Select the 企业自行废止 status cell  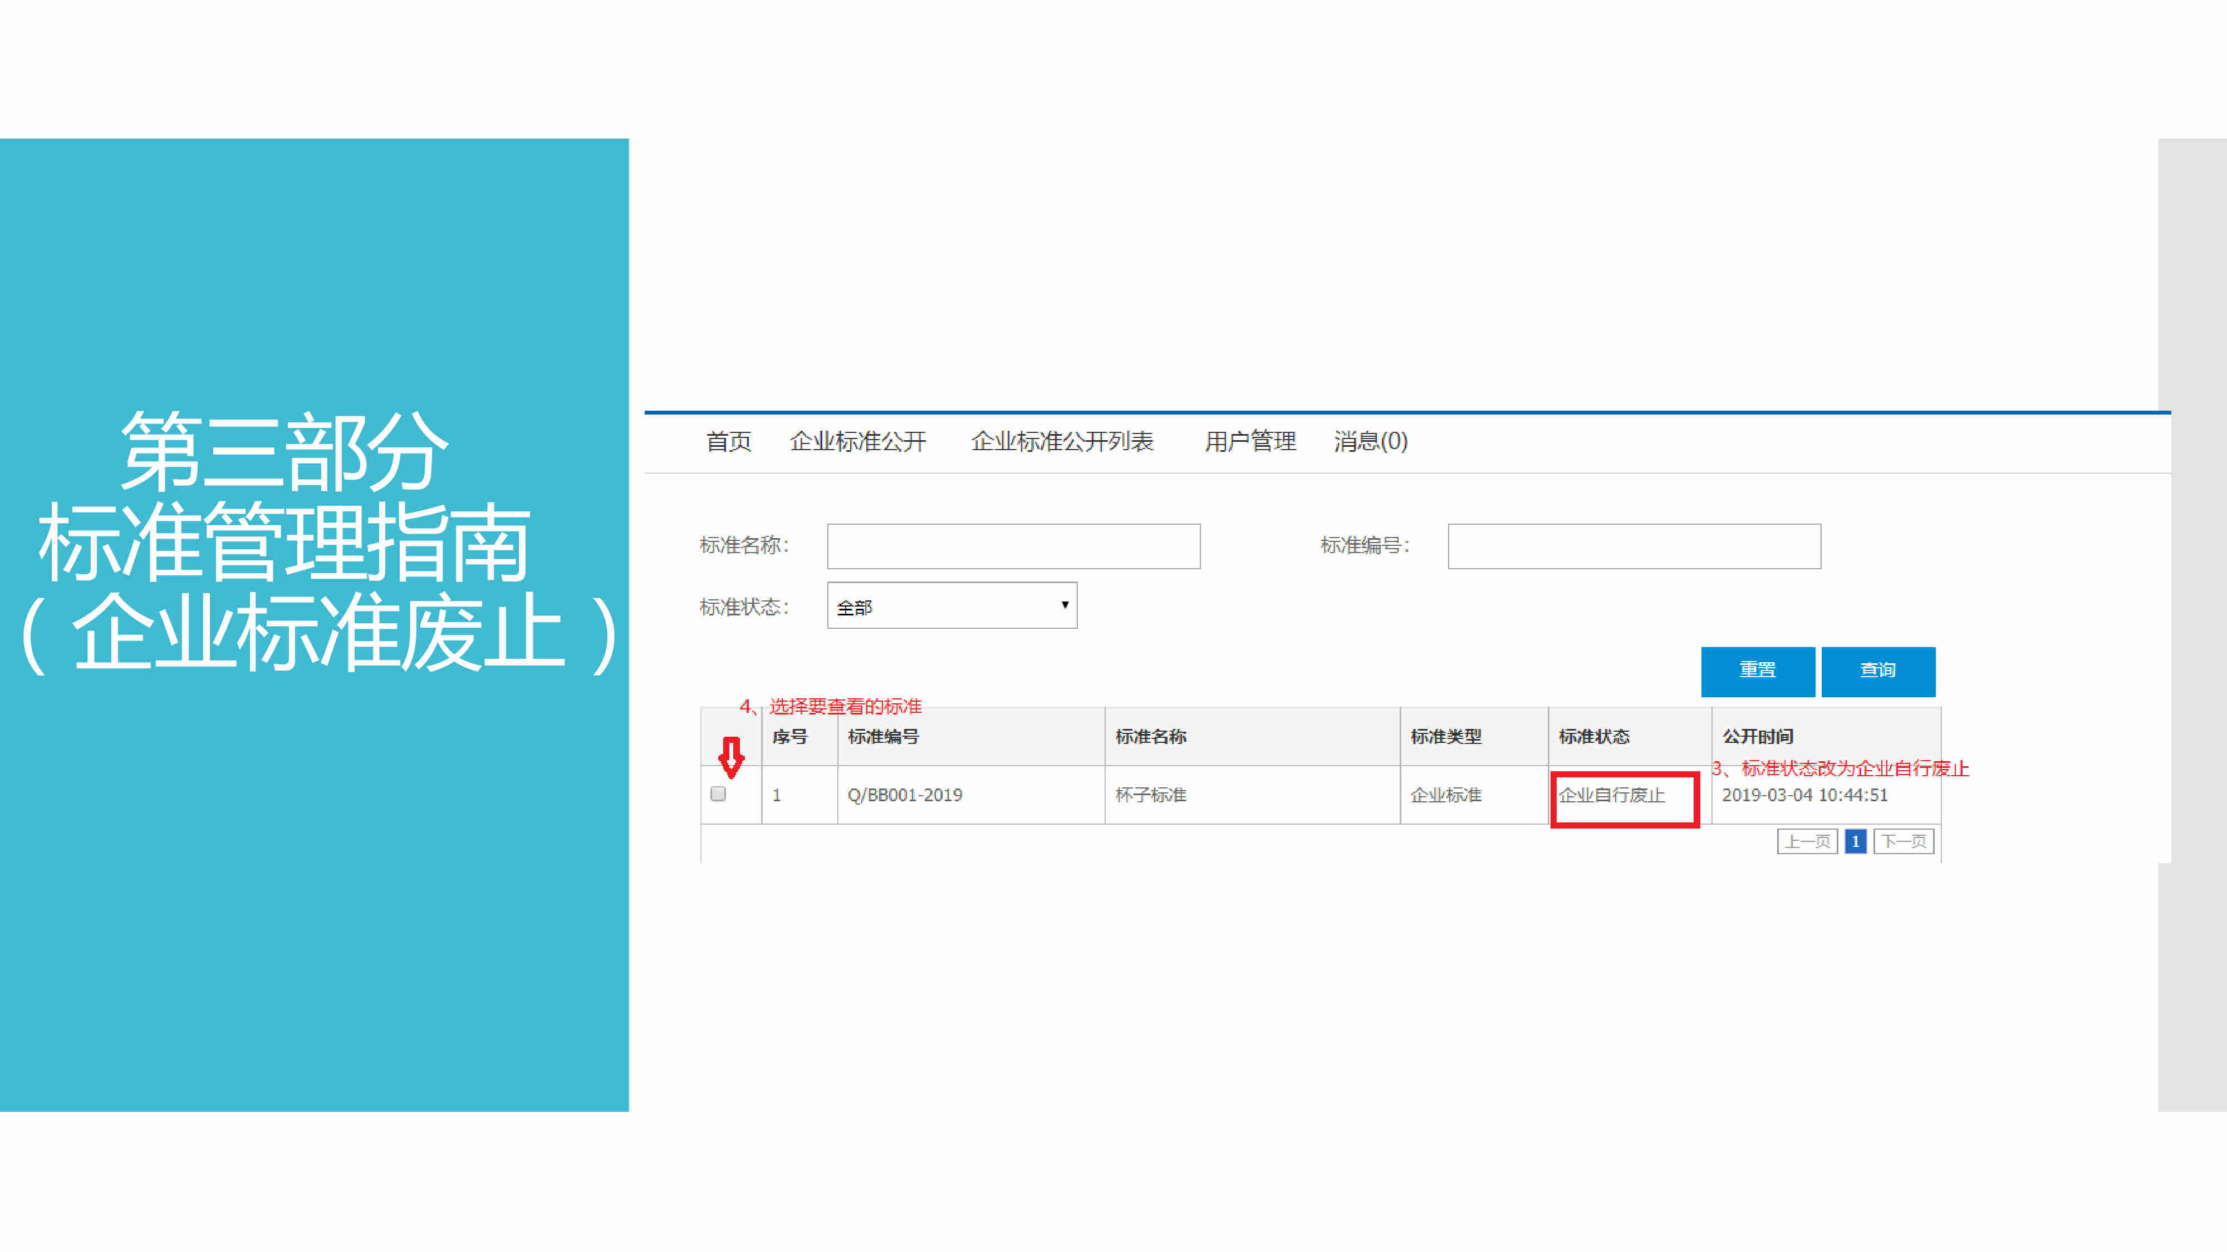1628,795
